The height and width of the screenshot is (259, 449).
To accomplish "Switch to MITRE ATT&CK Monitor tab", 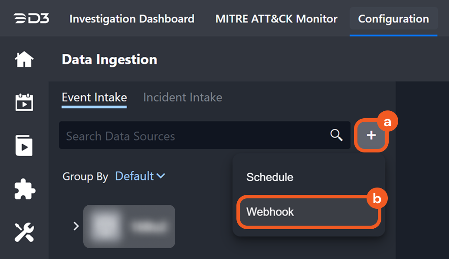I will (x=276, y=19).
